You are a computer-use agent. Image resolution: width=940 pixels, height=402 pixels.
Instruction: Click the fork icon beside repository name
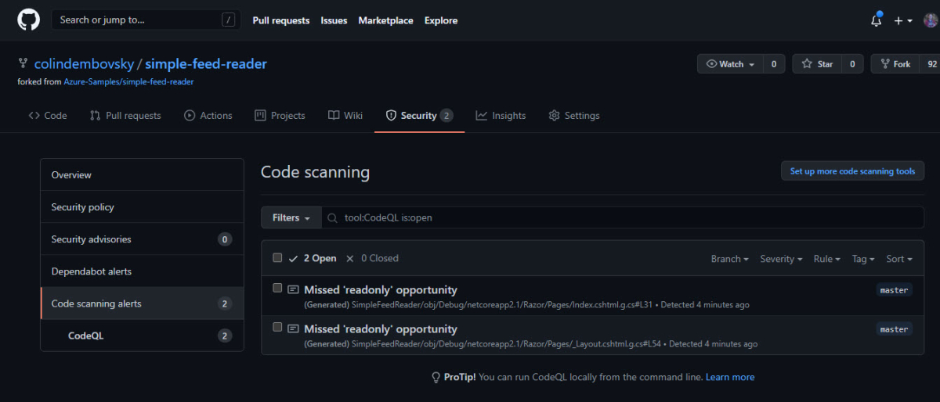click(x=23, y=64)
